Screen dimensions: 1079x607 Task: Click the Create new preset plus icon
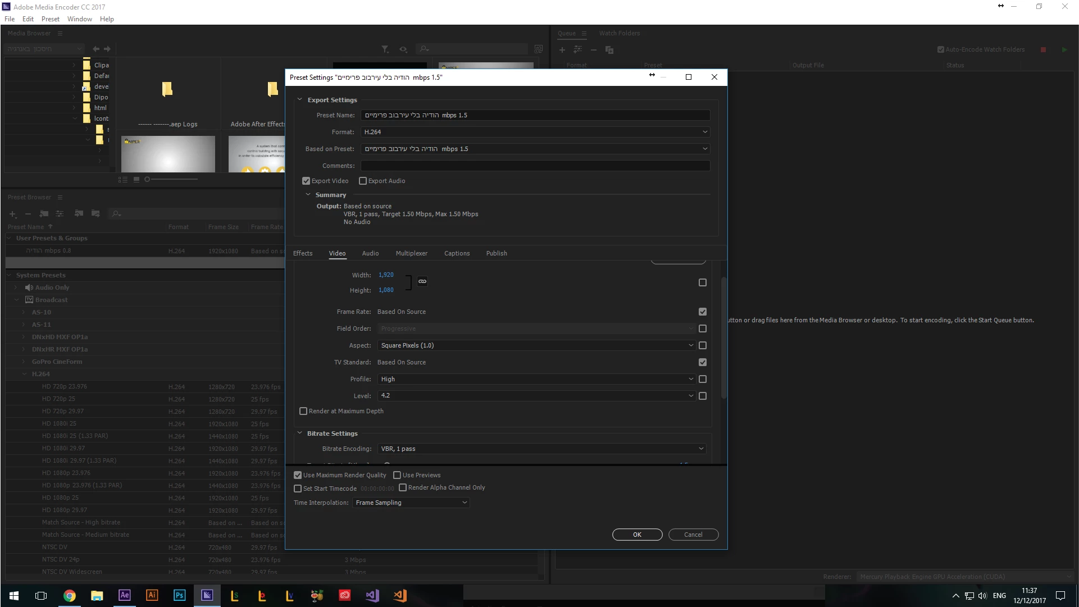pyautogui.click(x=12, y=214)
